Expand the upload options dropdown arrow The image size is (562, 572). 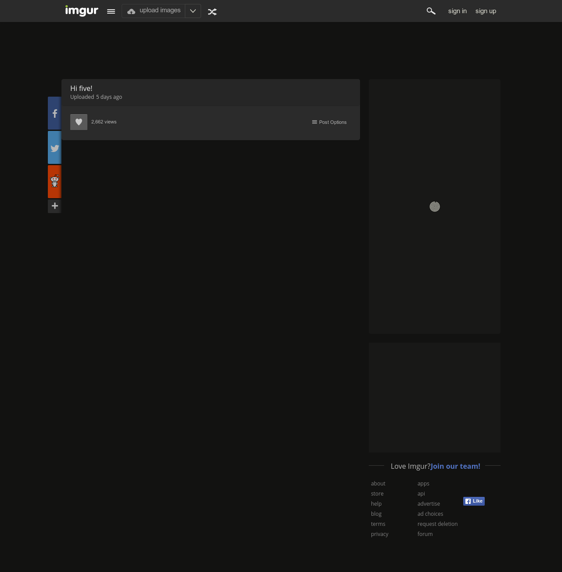click(193, 11)
